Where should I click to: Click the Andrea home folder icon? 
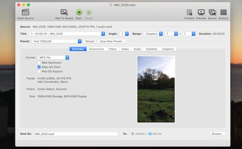(x=133, y=134)
